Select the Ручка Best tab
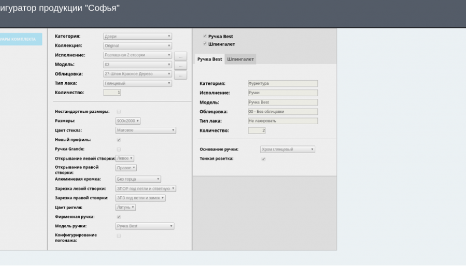 click(210, 60)
